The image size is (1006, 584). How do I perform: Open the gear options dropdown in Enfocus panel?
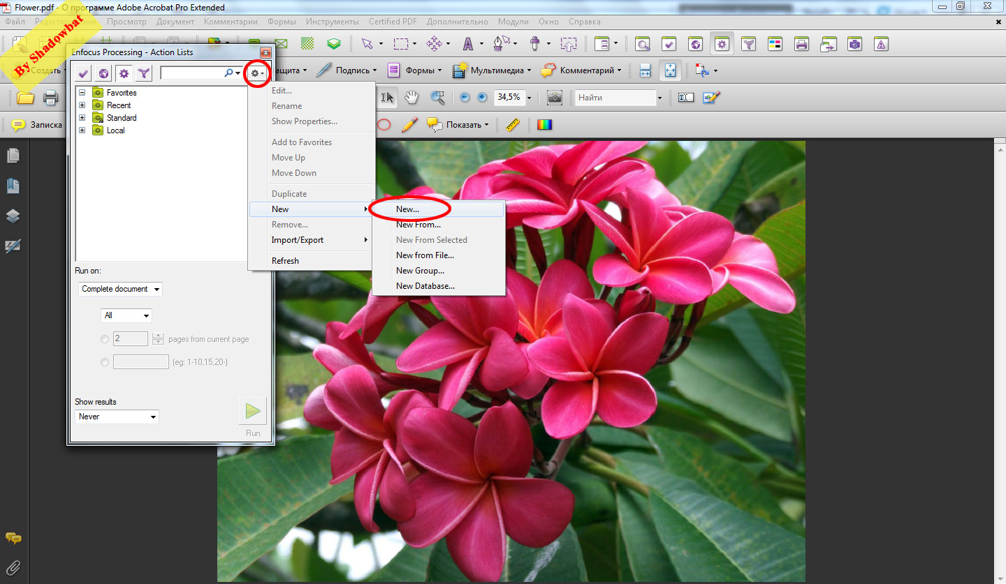pos(257,73)
